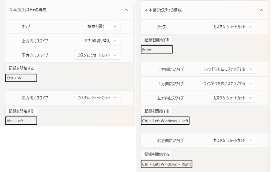Viewport: 271px width, 172px height.
Task: Click the Enter shortcut field
Action: [x=157, y=50]
